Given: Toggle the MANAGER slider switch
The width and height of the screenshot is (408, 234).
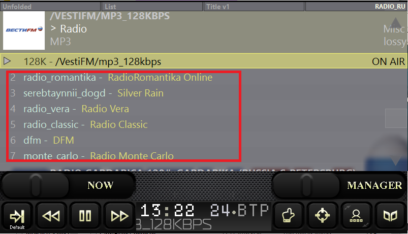Looking at the screenshot, I should point(305,185).
